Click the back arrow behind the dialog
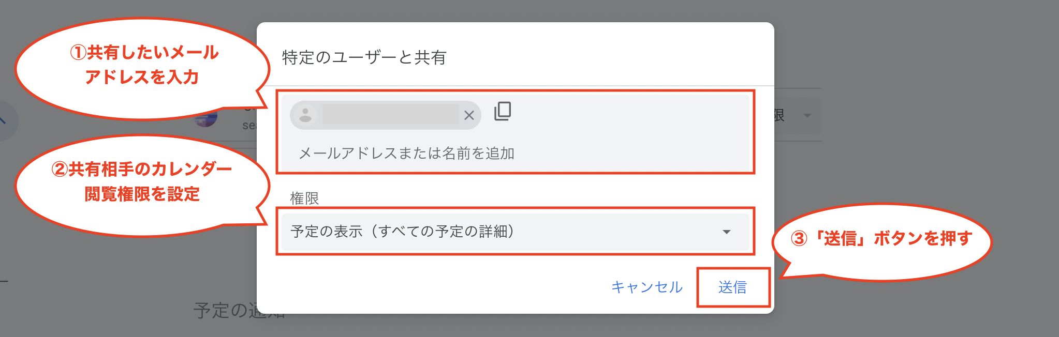The height and width of the screenshot is (337, 1059). point(4,121)
